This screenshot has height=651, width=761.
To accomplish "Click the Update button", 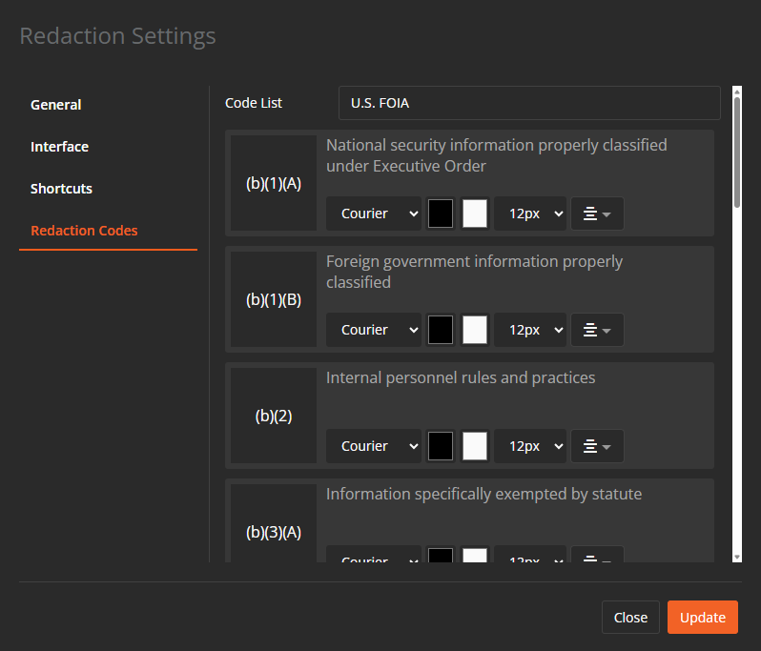I will coord(702,618).
